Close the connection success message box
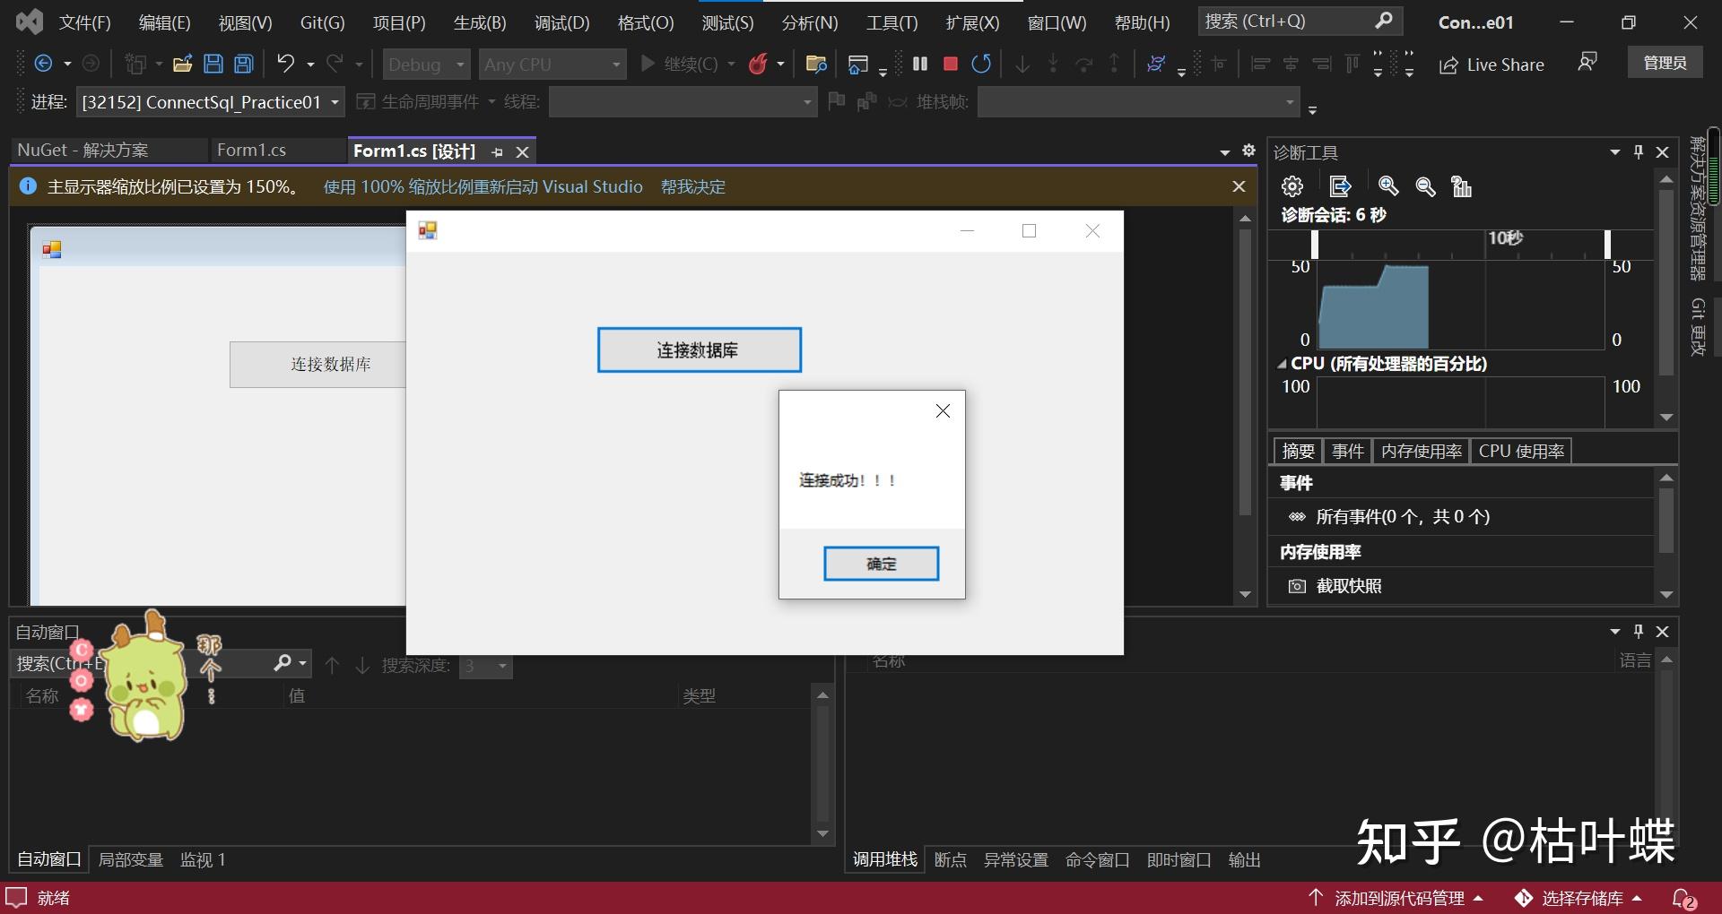1722x914 pixels. click(x=943, y=410)
